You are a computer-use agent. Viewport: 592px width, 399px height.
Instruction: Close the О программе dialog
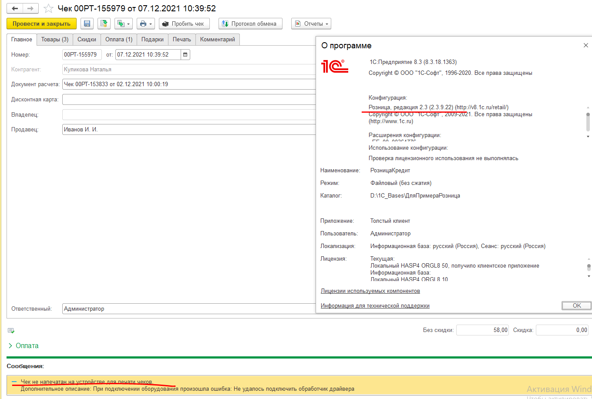tap(585, 45)
